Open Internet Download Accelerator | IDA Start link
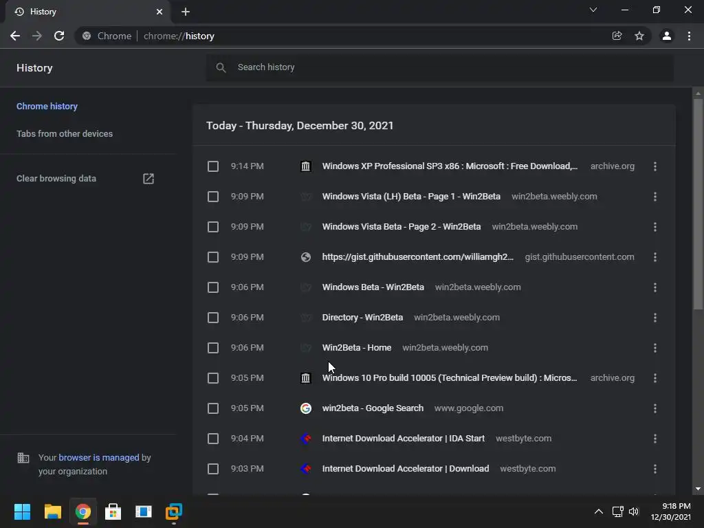 [x=403, y=439]
